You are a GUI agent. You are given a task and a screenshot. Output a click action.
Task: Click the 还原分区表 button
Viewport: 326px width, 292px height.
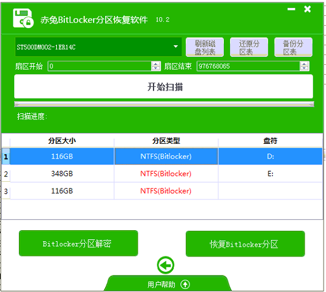249,47
